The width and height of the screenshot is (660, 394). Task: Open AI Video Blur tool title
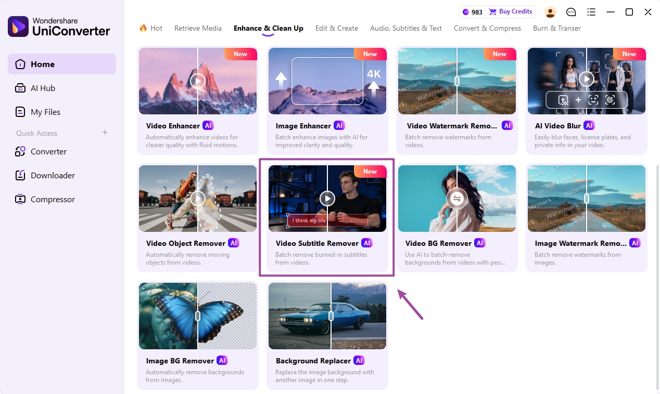(557, 126)
